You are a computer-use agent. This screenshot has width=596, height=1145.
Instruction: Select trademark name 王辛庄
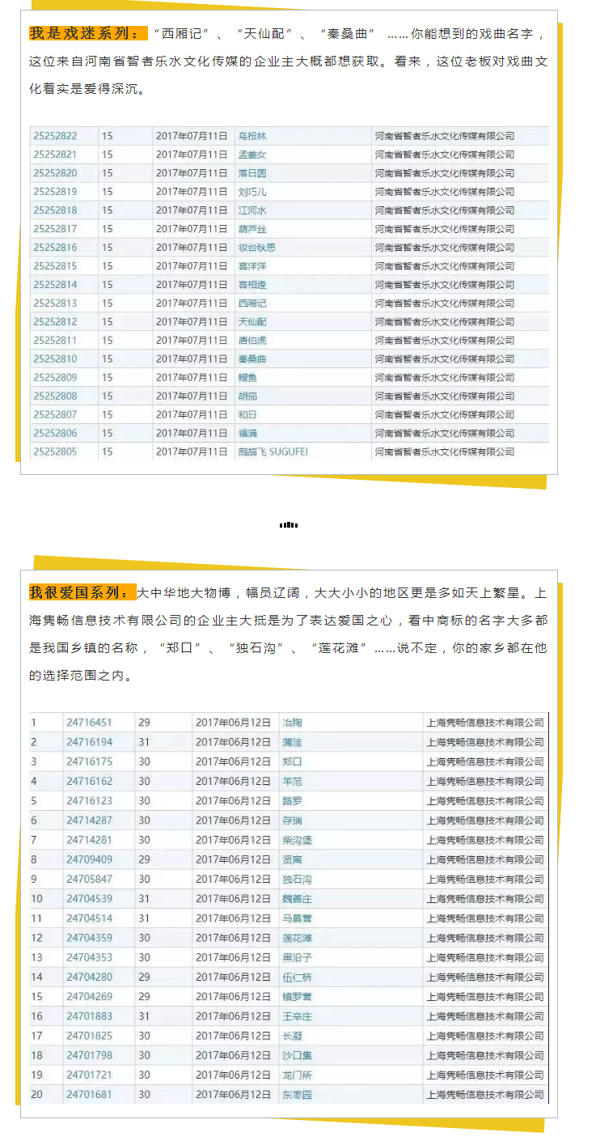tap(296, 1016)
